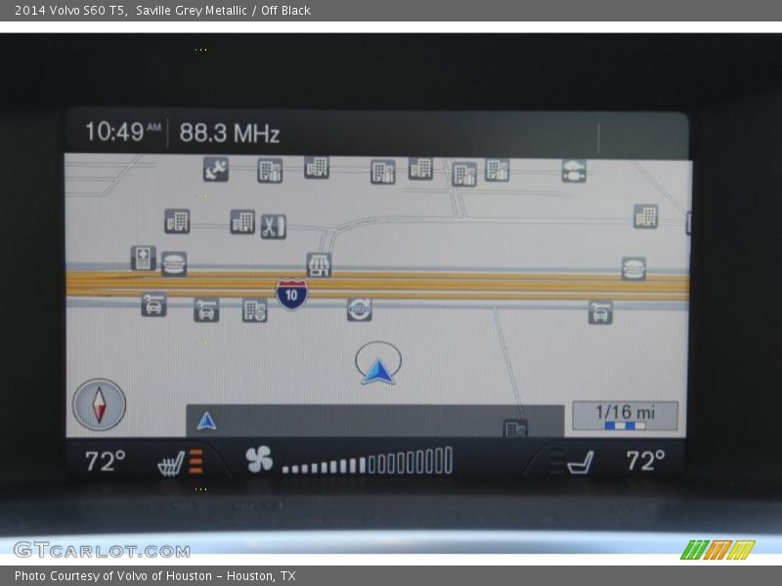
Task: Select office building icon right of wrench icon
Action: tap(270, 170)
